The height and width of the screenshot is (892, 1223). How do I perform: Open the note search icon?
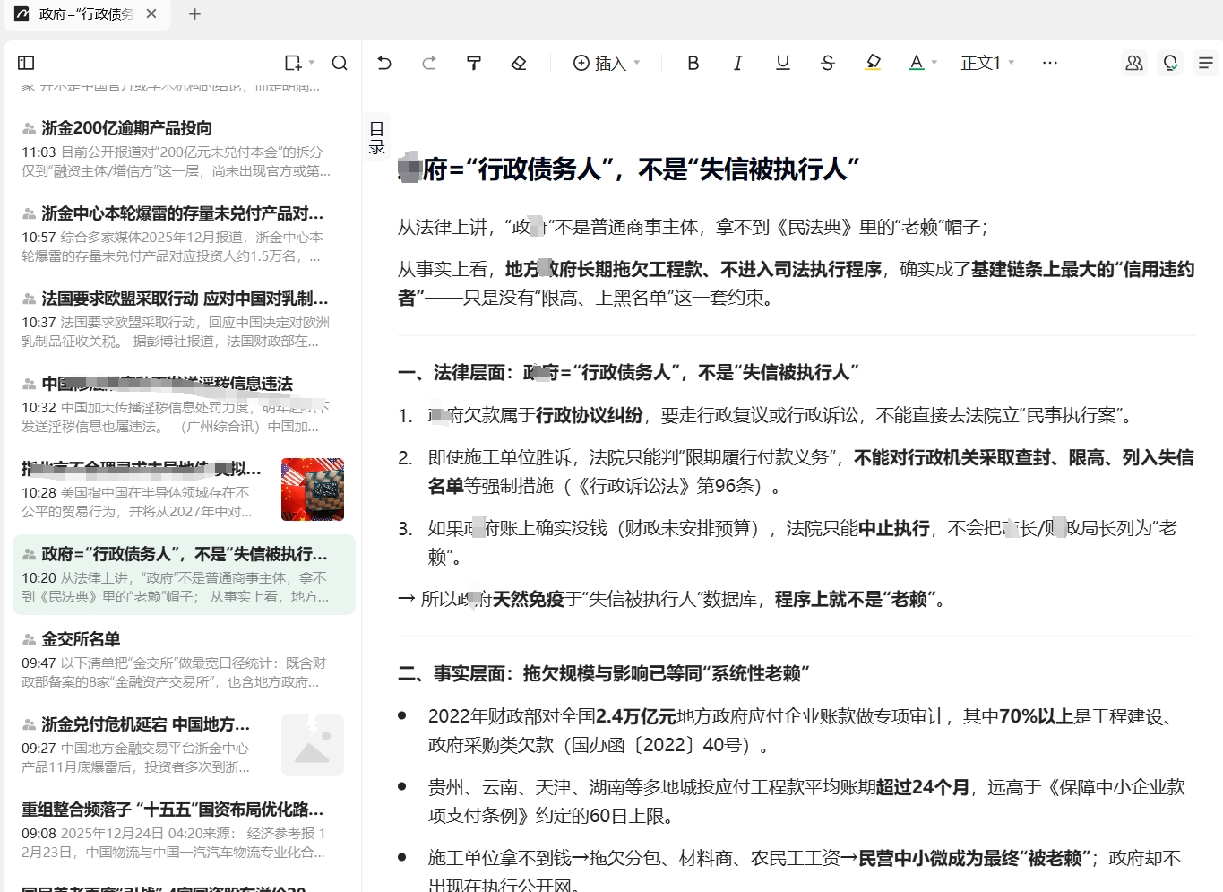pyautogui.click(x=340, y=63)
